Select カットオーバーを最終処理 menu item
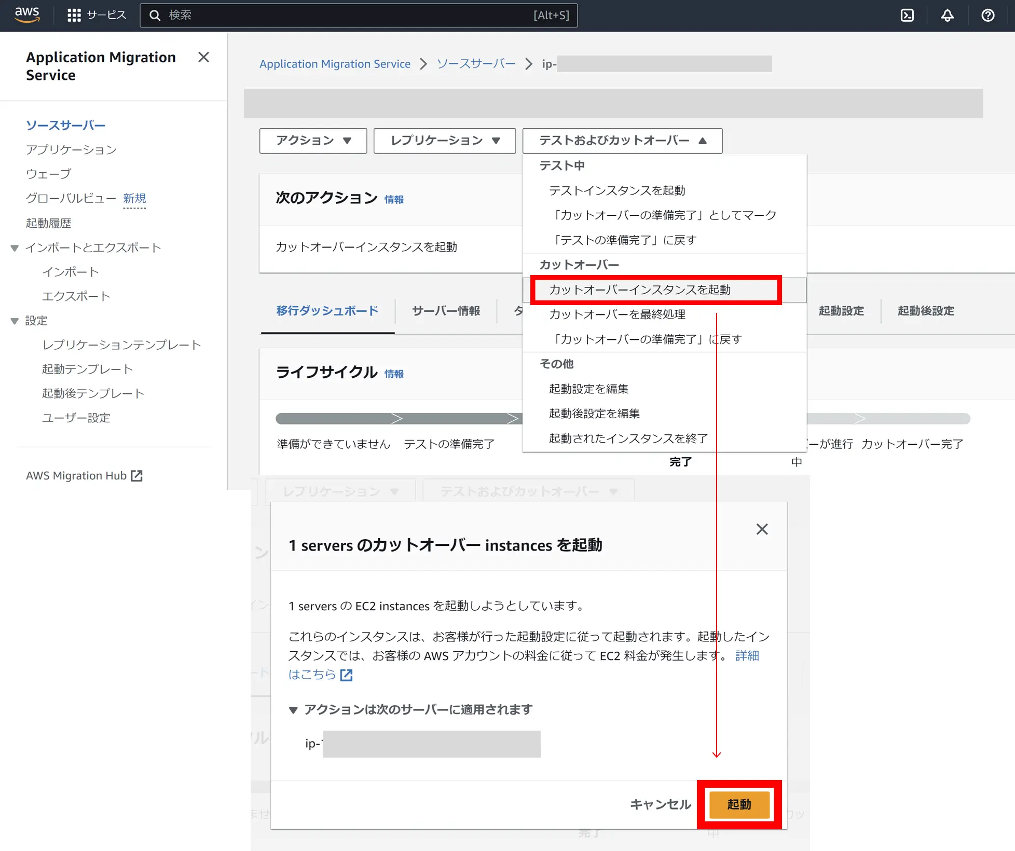This screenshot has width=1015, height=851. pos(664,314)
